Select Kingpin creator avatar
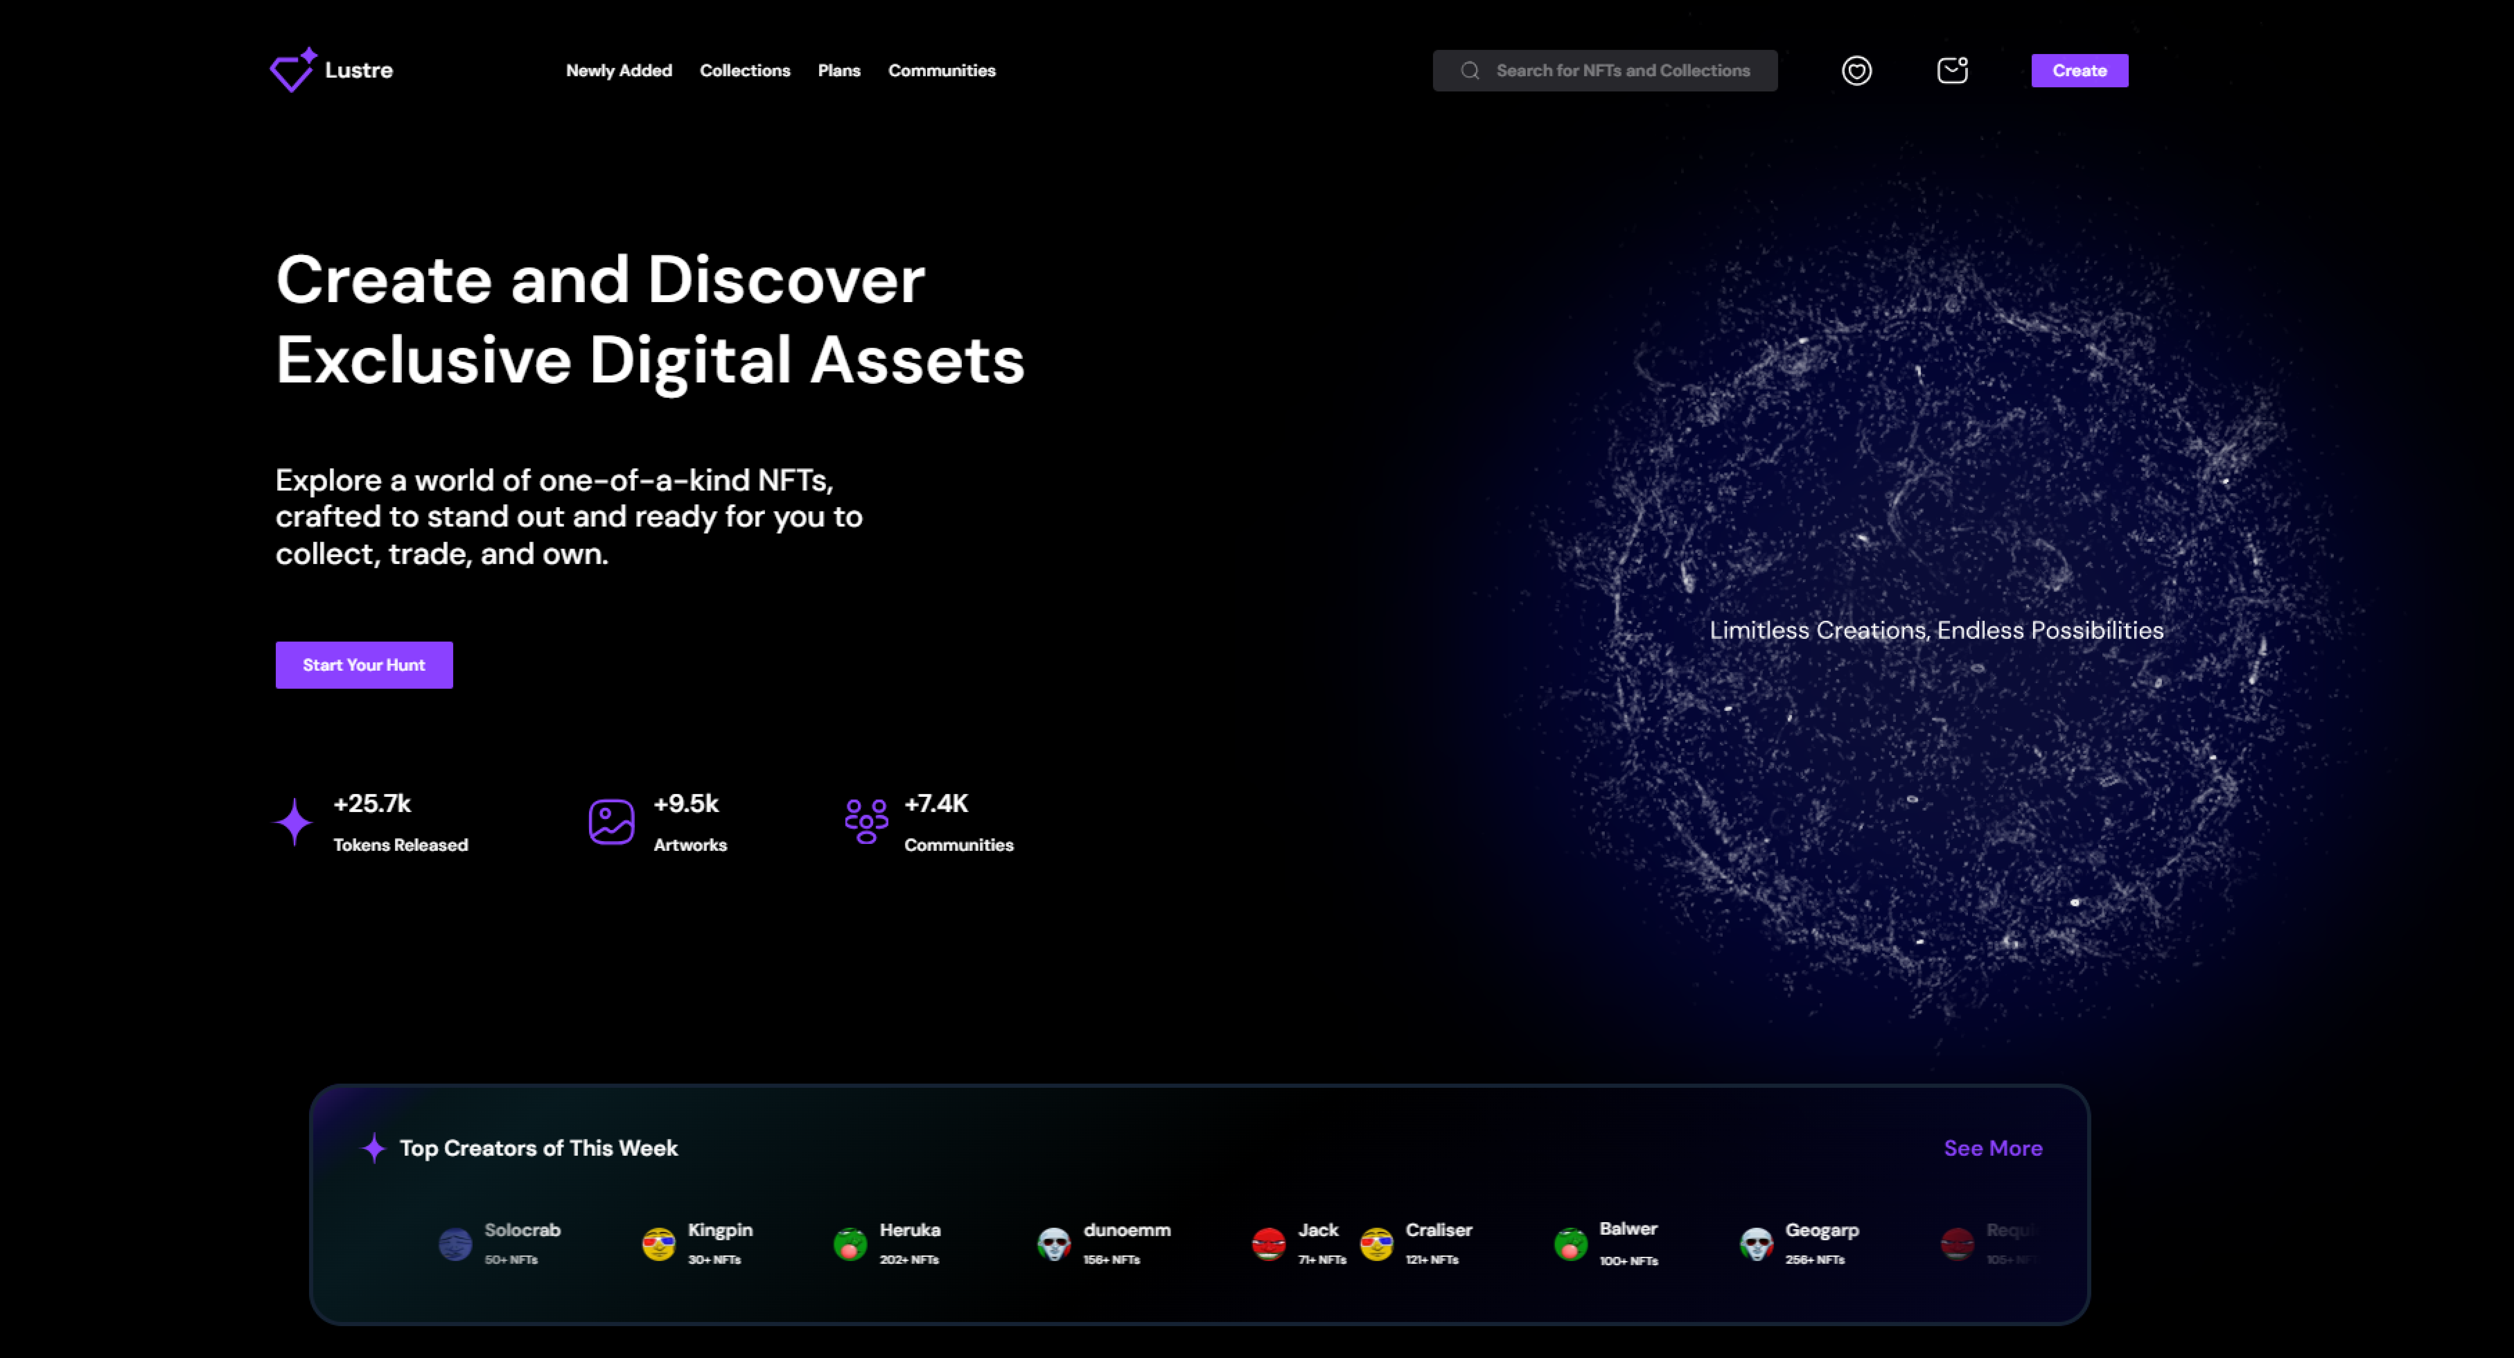This screenshot has height=1358, width=2514. point(659,1244)
